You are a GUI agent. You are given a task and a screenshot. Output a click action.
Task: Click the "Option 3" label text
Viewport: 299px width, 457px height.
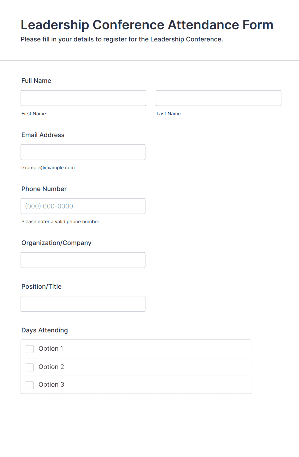(x=51, y=384)
